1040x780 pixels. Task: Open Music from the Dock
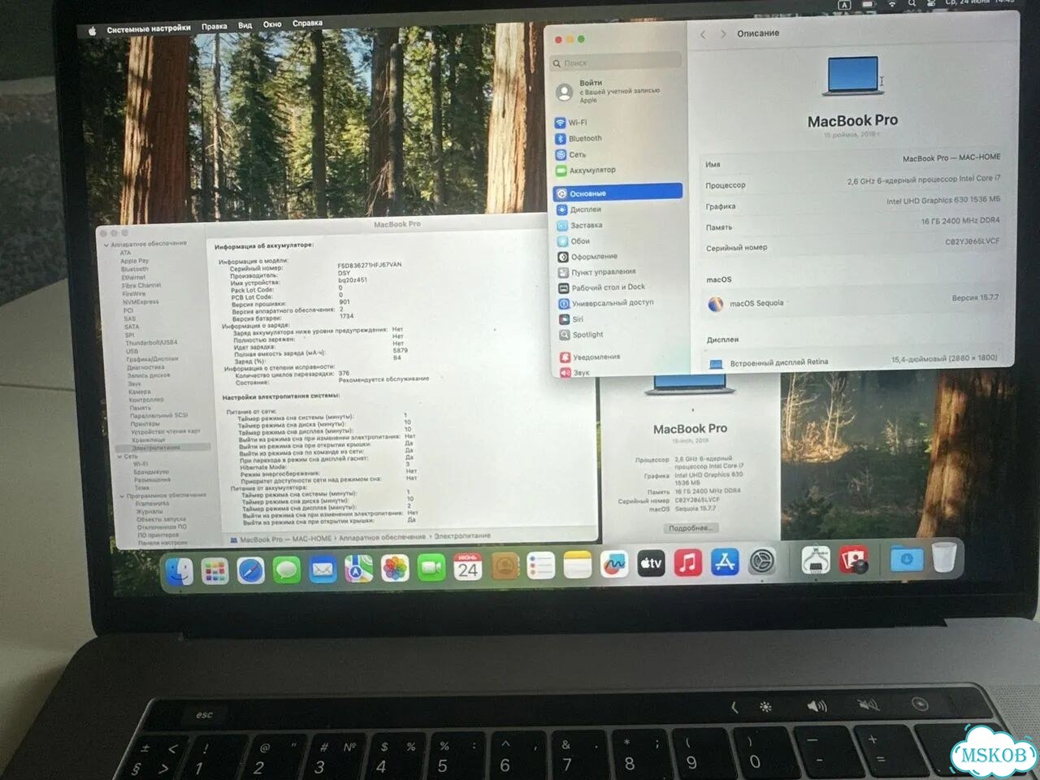(687, 562)
